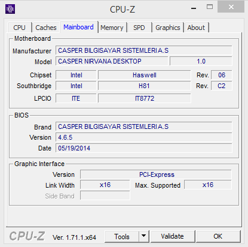
Task: Click the LPCIO vendor ITE field
Action: click(x=76, y=98)
